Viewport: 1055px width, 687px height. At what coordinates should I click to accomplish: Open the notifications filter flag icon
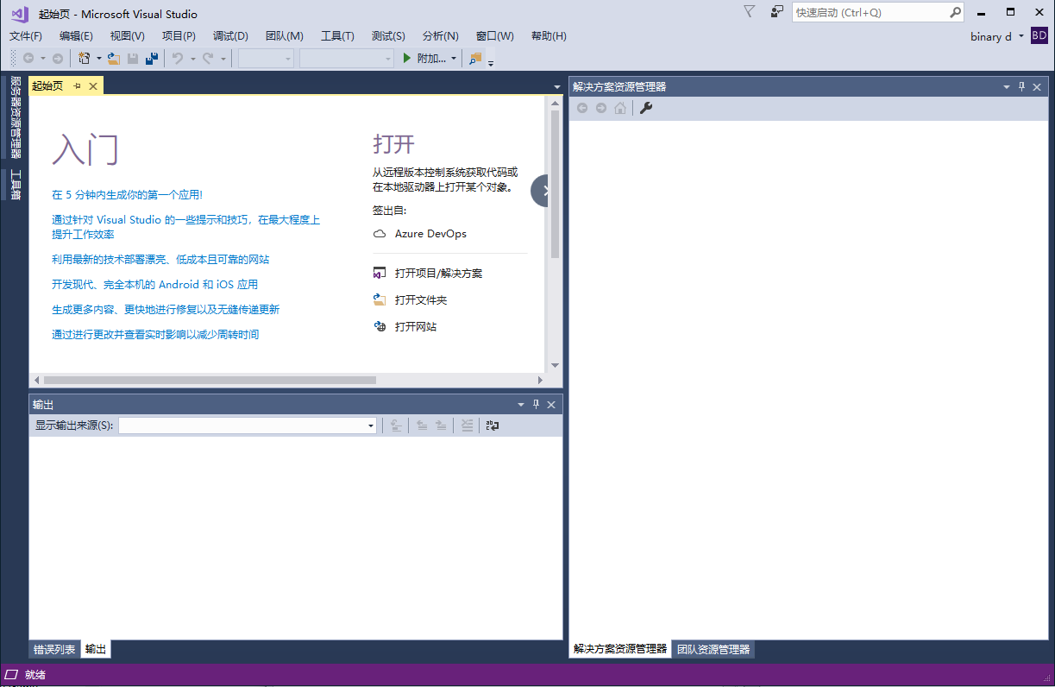pos(750,11)
